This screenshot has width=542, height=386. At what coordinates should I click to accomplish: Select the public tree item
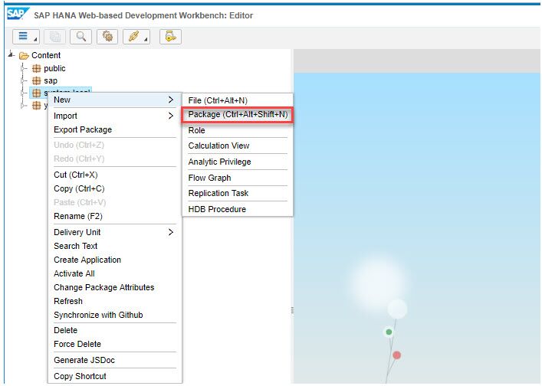coord(54,68)
